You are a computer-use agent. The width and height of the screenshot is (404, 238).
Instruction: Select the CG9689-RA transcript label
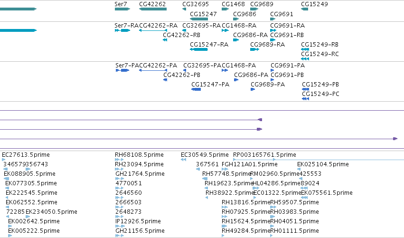point(267,45)
